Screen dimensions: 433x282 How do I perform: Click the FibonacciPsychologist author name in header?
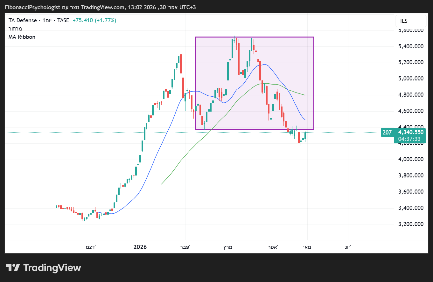click(32, 7)
